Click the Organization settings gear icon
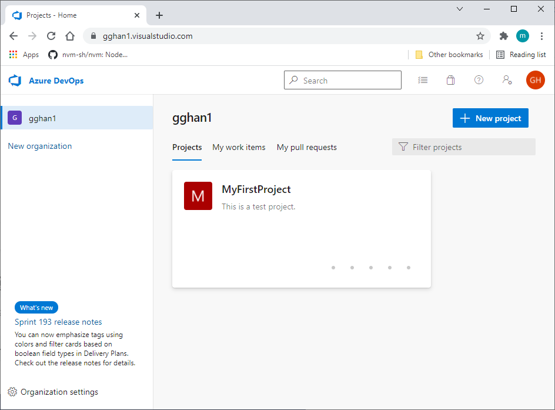555x410 pixels. pos(12,392)
